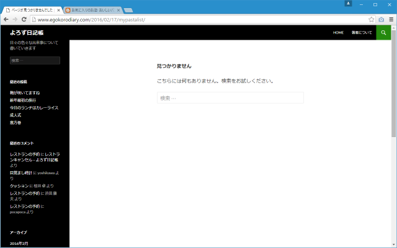Close the first tab 'ページが見つかりません'
397x248 pixels.
(59, 11)
